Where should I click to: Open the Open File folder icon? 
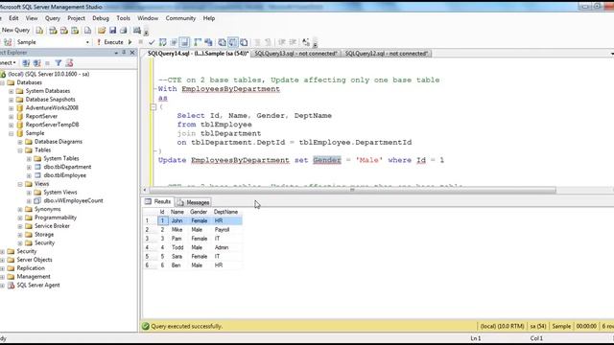pos(102,31)
